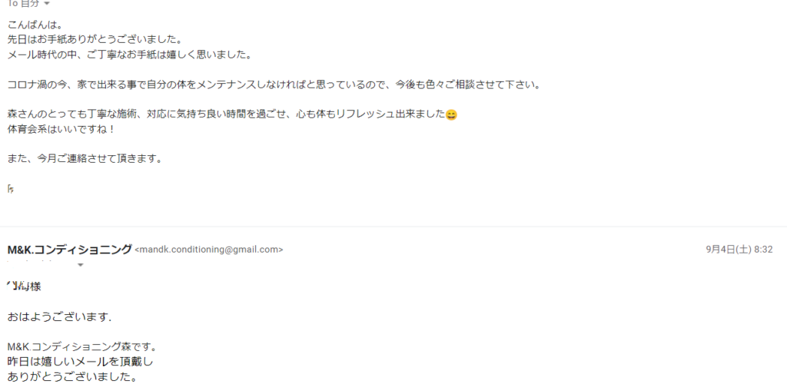The width and height of the screenshot is (787, 387).
Task: Click the greeting line こんばんは。
Action: [35, 25]
